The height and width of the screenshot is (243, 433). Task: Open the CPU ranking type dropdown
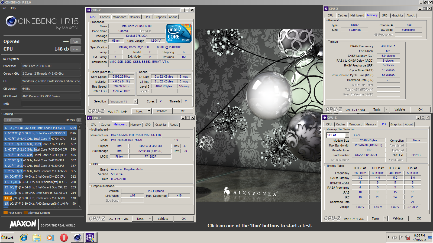click(x=13, y=120)
